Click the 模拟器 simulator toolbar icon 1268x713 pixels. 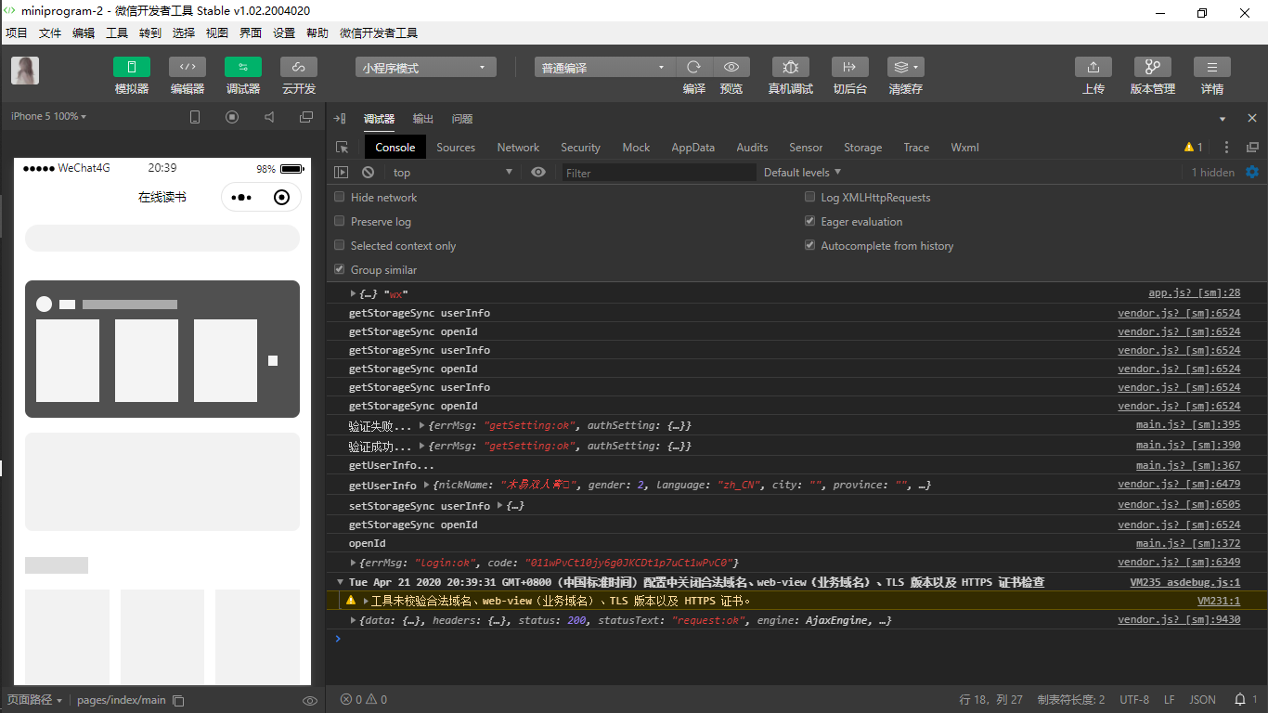click(131, 68)
